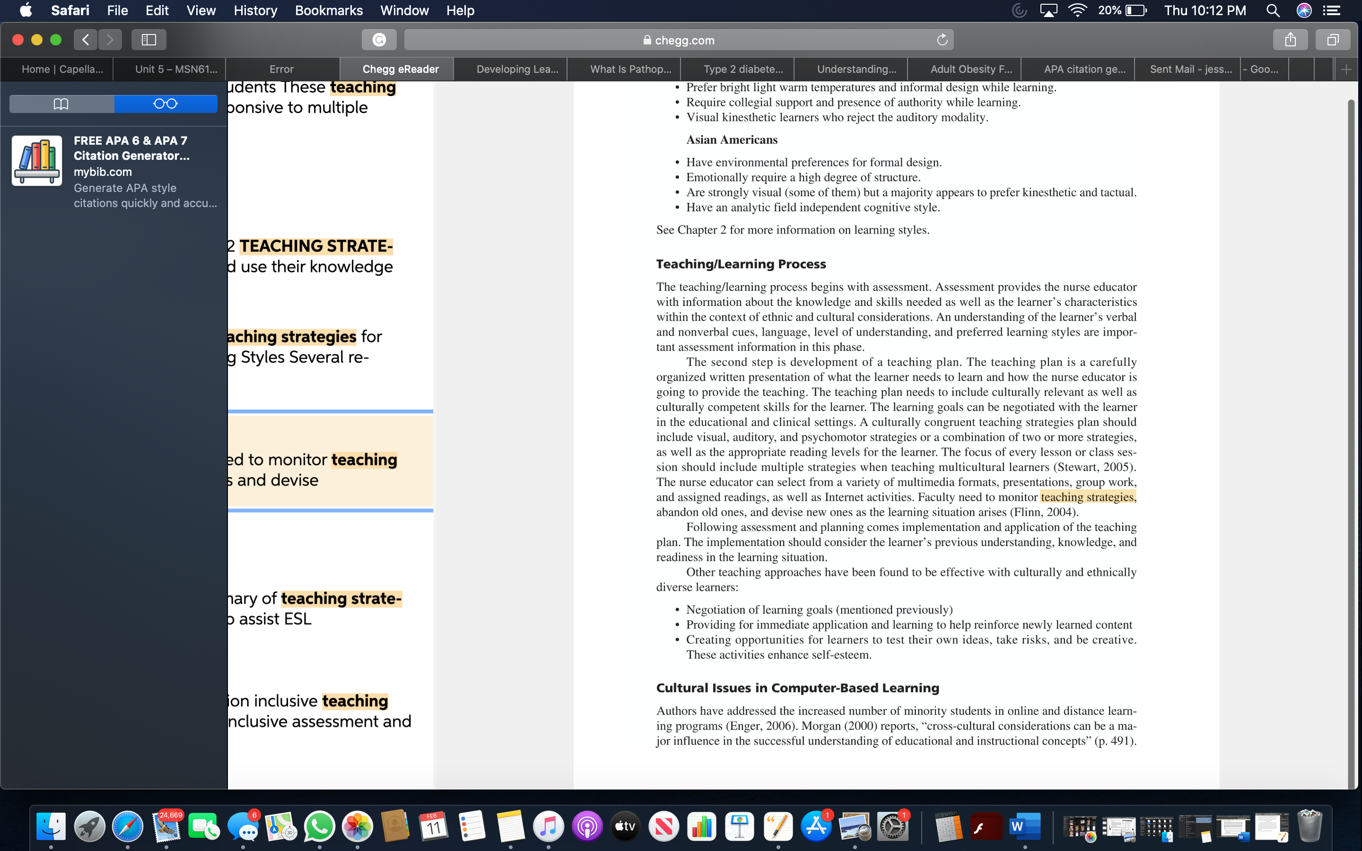1362x851 pixels.
Task: Click the page vertical scrollbar
Action: (1352, 443)
